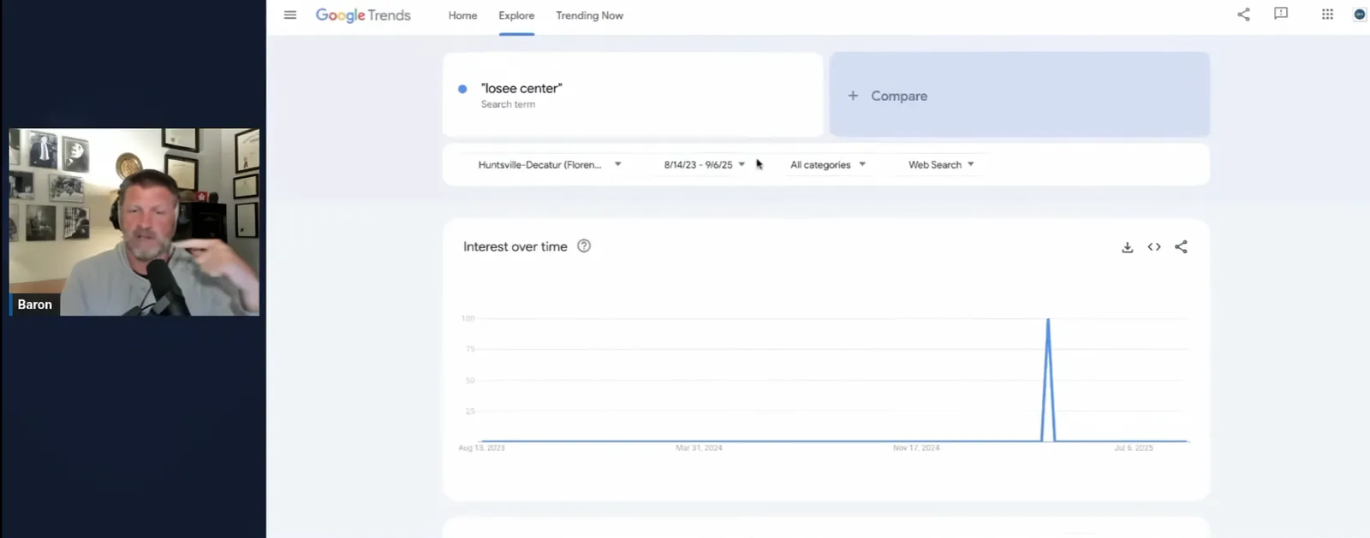Screen dimensions: 1370x538
Task: Open the Google apps grid
Action: [x=1327, y=15]
